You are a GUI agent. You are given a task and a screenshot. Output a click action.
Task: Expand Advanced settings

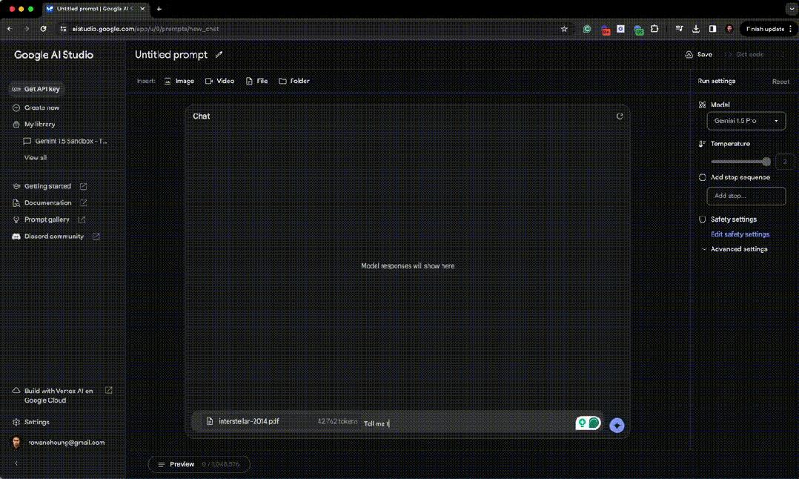pyautogui.click(x=735, y=249)
